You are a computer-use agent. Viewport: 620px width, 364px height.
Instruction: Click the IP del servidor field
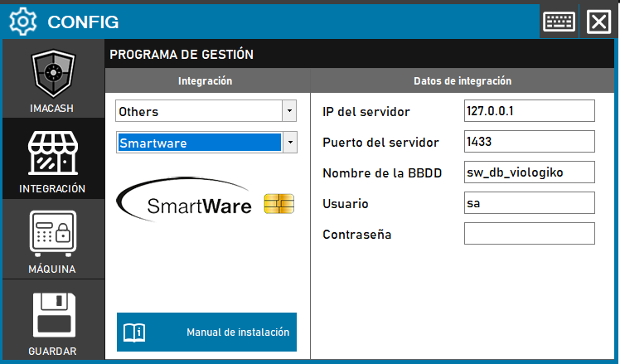coord(529,110)
